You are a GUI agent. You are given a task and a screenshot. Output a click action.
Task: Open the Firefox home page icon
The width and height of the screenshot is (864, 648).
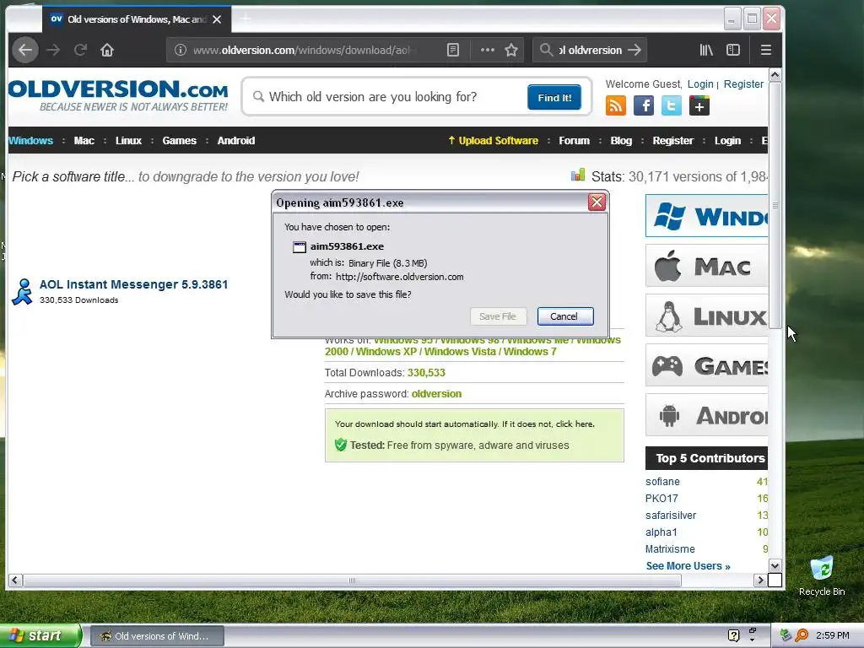[107, 50]
